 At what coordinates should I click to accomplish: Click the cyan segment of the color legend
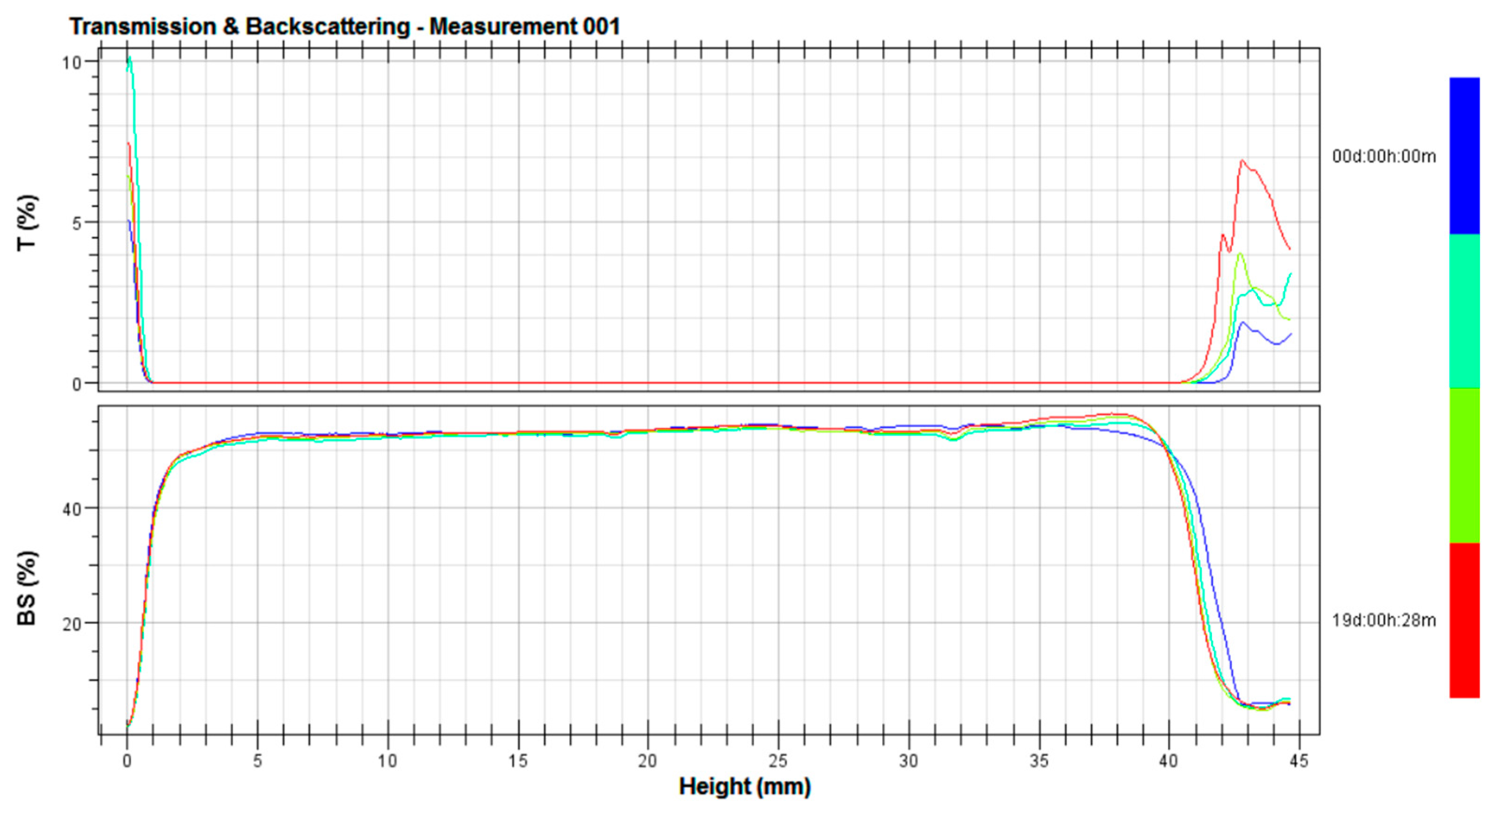point(1464,311)
